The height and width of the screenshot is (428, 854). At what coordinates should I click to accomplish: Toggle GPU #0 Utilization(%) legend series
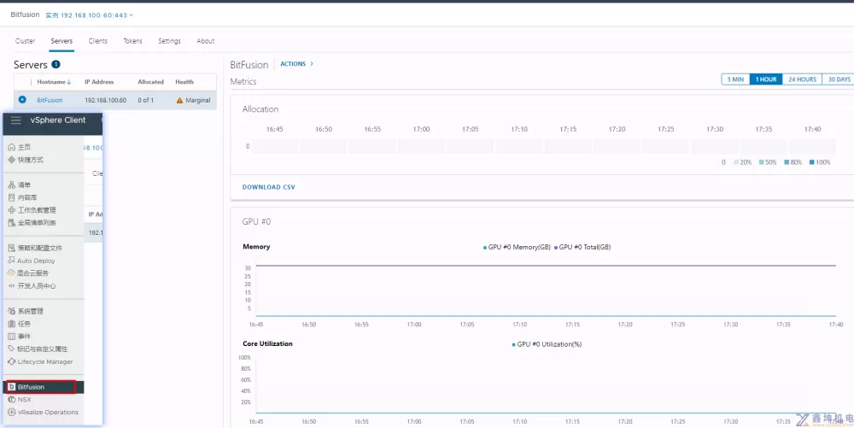(547, 344)
